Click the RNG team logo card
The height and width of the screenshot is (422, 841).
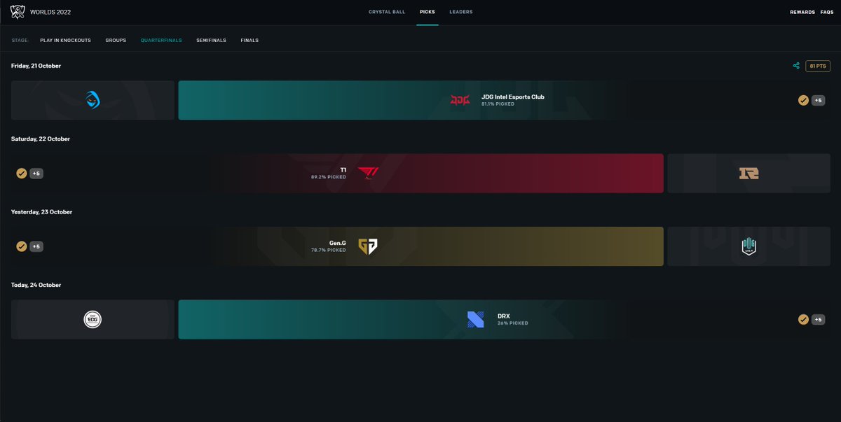pos(749,174)
